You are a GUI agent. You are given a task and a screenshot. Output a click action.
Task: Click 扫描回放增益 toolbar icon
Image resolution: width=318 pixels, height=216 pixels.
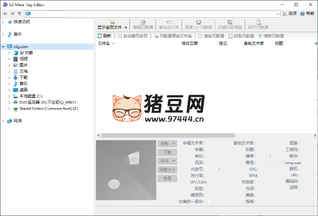tap(230, 22)
